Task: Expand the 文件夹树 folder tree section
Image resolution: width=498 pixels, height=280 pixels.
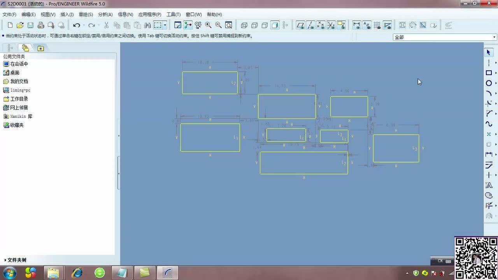Action: (x=16, y=260)
